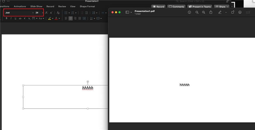Open Preview sidebar view options chevron
Screen dimensions: 255x130
click(x=131, y=12)
